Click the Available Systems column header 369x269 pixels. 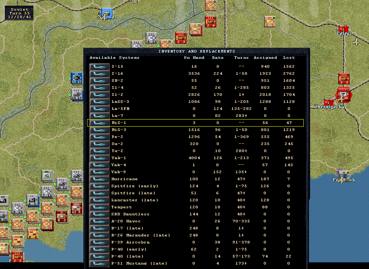pyautogui.click(x=114, y=58)
